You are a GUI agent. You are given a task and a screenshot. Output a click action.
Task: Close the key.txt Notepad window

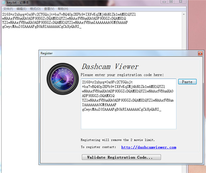pyautogui.click(x=181, y=2)
